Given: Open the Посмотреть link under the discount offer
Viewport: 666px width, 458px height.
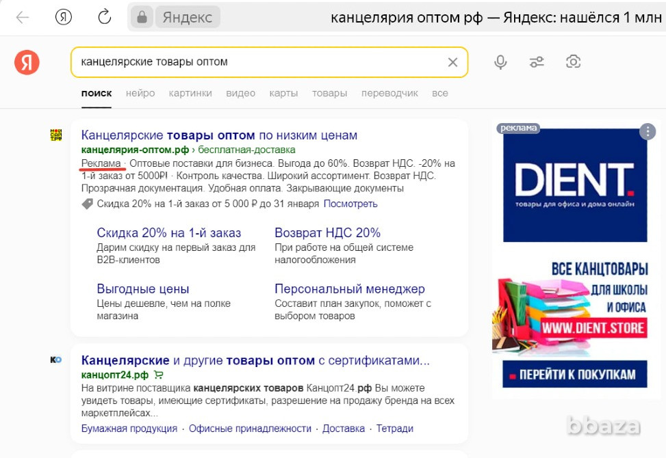Looking at the screenshot, I should click(350, 203).
